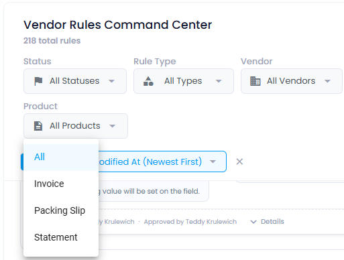The image size is (344, 260).
Task: Click the All Statuses dropdown arrow
Action: pyautogui.click(x=111, y=81)
